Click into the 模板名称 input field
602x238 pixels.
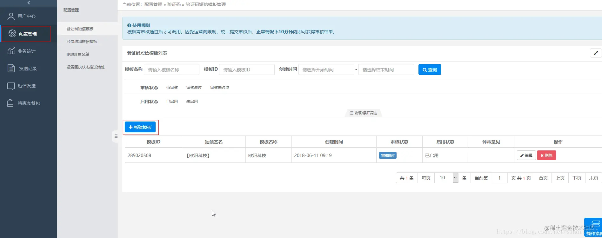(x=171, y=69)
